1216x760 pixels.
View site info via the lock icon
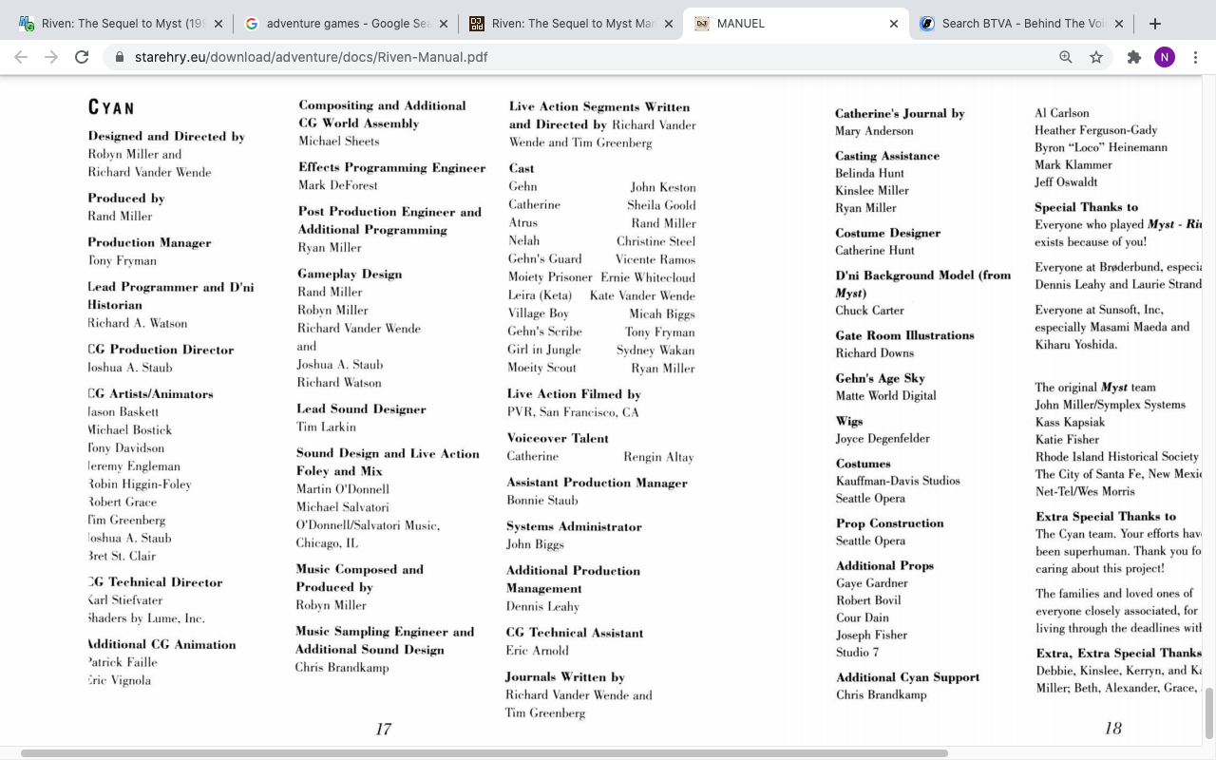point(120,57)
